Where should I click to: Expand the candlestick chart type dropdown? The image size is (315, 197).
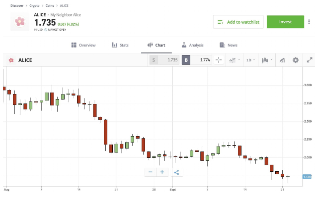point(267,60)
